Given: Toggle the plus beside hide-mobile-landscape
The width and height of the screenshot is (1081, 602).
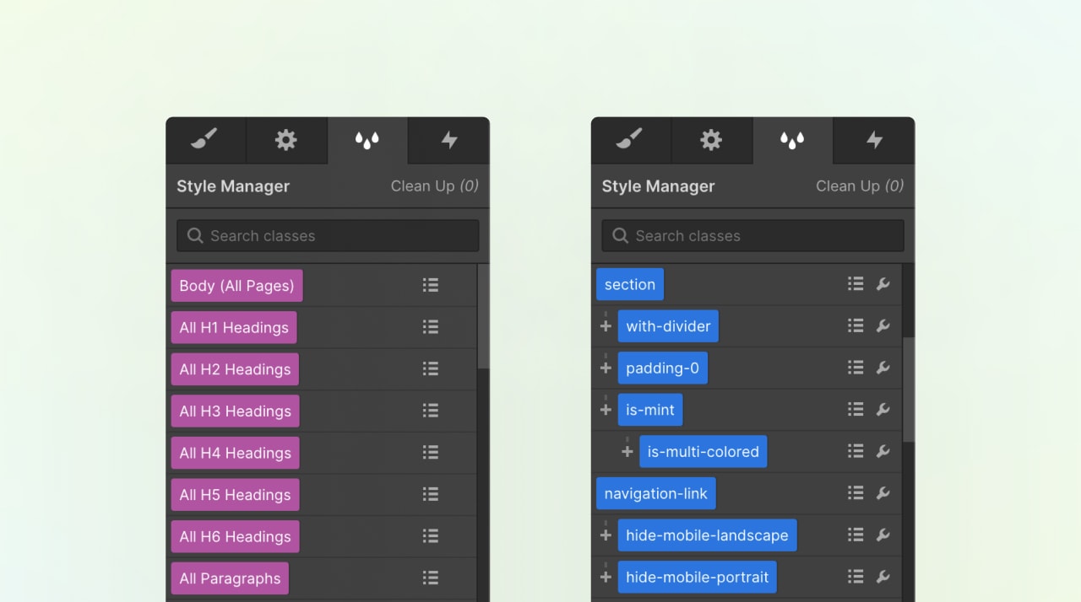Looking at the screenshot, I should coord(606,535).
